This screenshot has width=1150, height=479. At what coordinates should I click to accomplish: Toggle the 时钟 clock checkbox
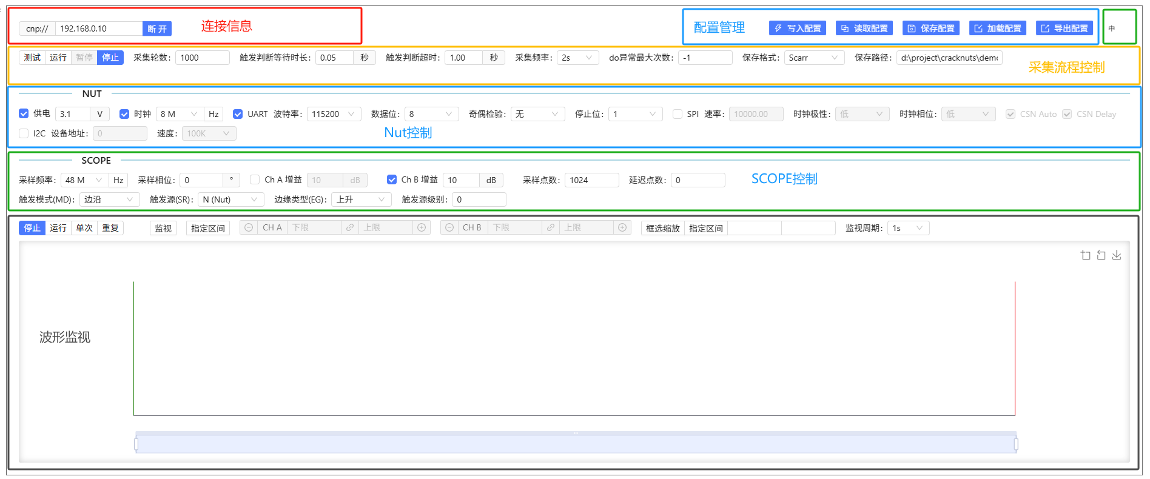pyautogui.click(x=124, y=114)
